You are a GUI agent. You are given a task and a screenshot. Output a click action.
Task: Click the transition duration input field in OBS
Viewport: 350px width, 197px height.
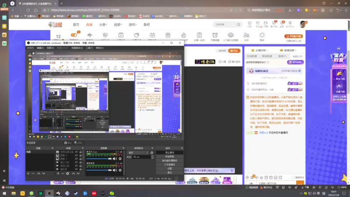click(x=142, y=157)
